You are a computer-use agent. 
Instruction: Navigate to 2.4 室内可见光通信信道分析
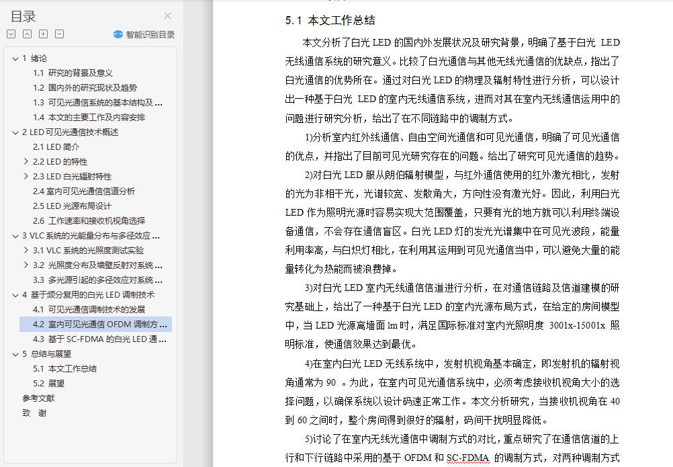pyautogui.click(x=84, y=191)
